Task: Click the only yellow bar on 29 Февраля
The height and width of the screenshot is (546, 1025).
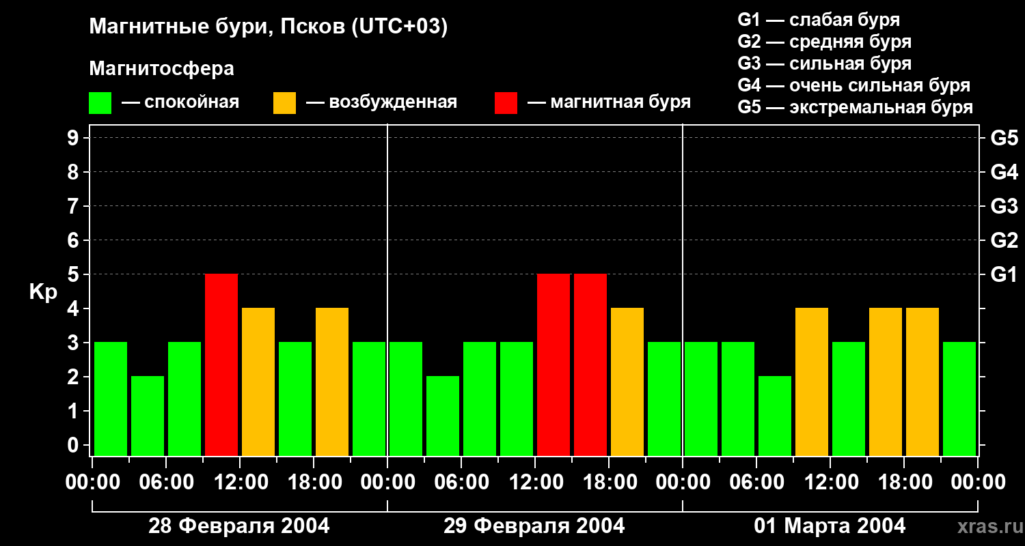Action: pos(627,382)
